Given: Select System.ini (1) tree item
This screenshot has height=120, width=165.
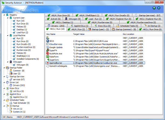Looking at the screenshot, I should pos(19,112).
